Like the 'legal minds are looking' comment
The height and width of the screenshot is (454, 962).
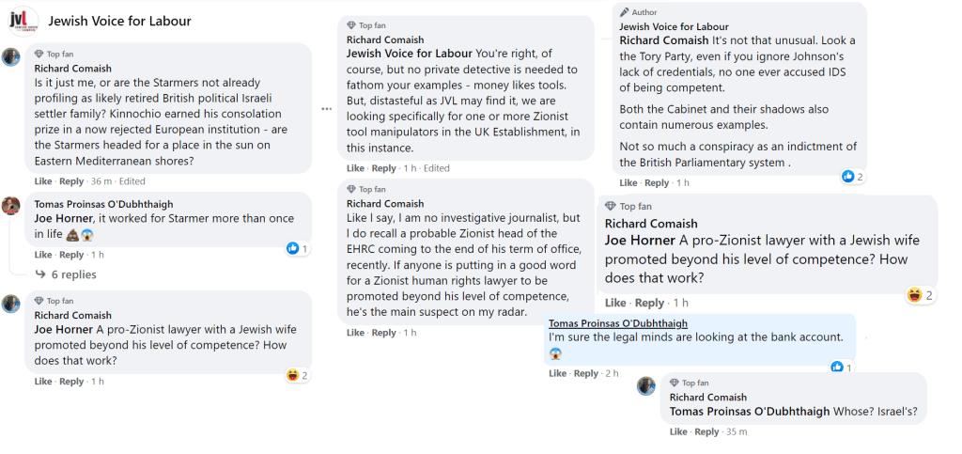[x=557, y=373]
